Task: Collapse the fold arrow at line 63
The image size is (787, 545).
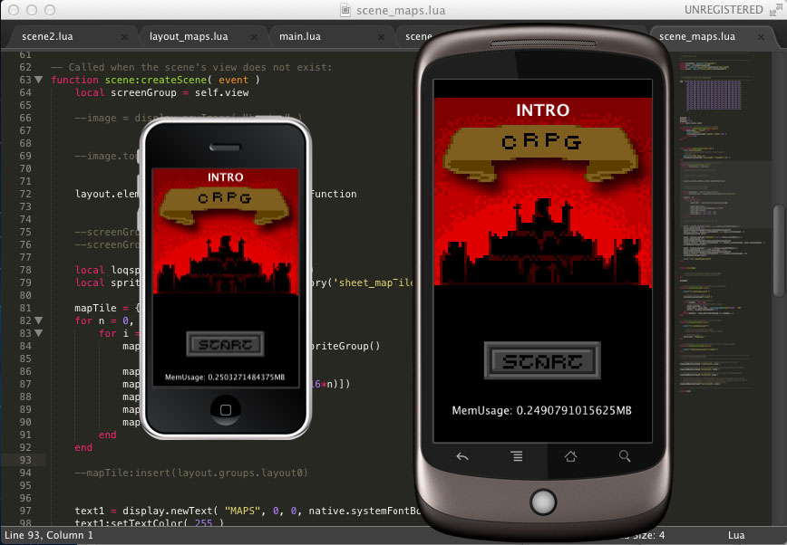Action: click(39, 80)
